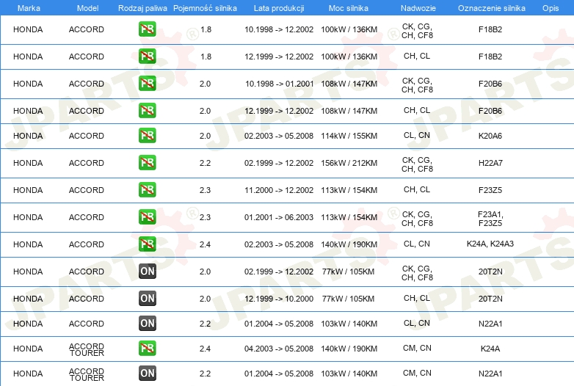The width and height of the screenshot is (574, 386).
Task: Click F23Z5 cell in 11.2000 -> 12.2002 row
Action: pyautogui.click(x=490, y=190)
